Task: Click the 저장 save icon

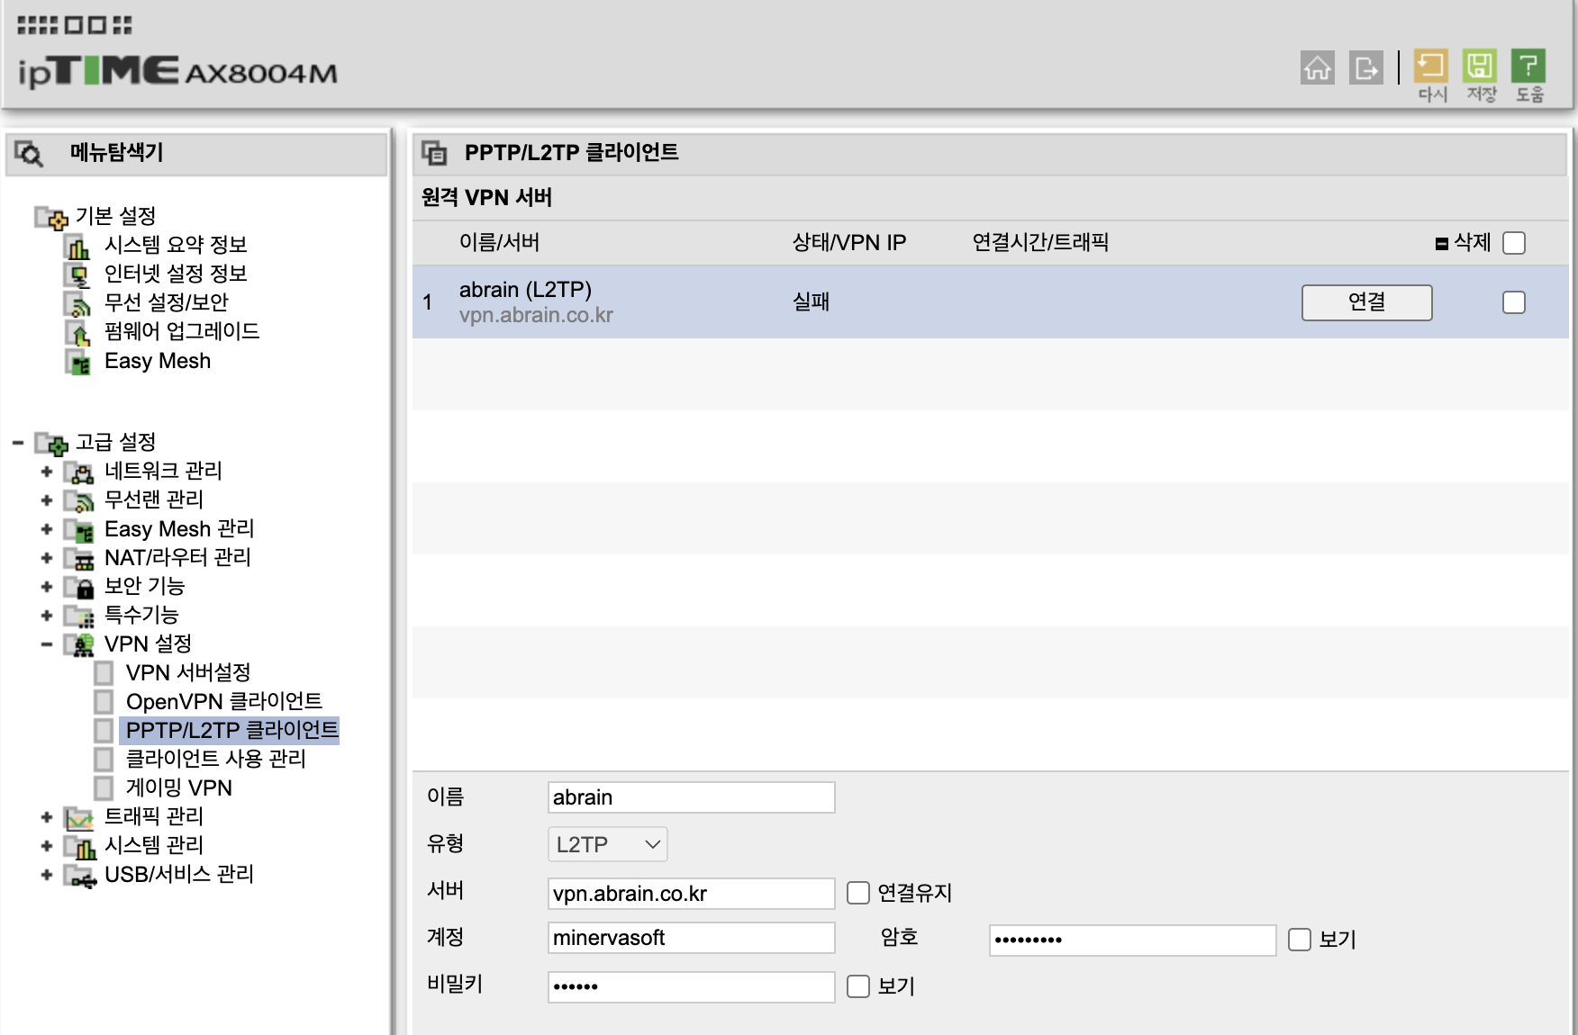Action: (1480, 66)
